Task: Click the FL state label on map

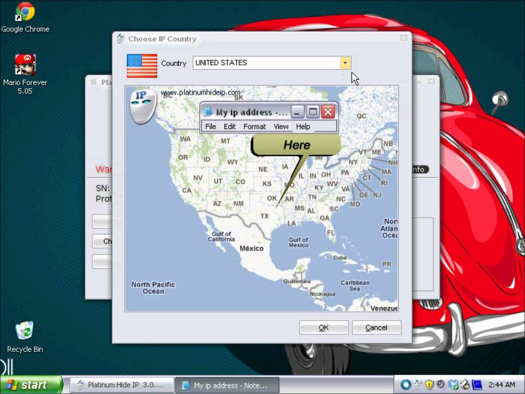Action: click(331, 232)
